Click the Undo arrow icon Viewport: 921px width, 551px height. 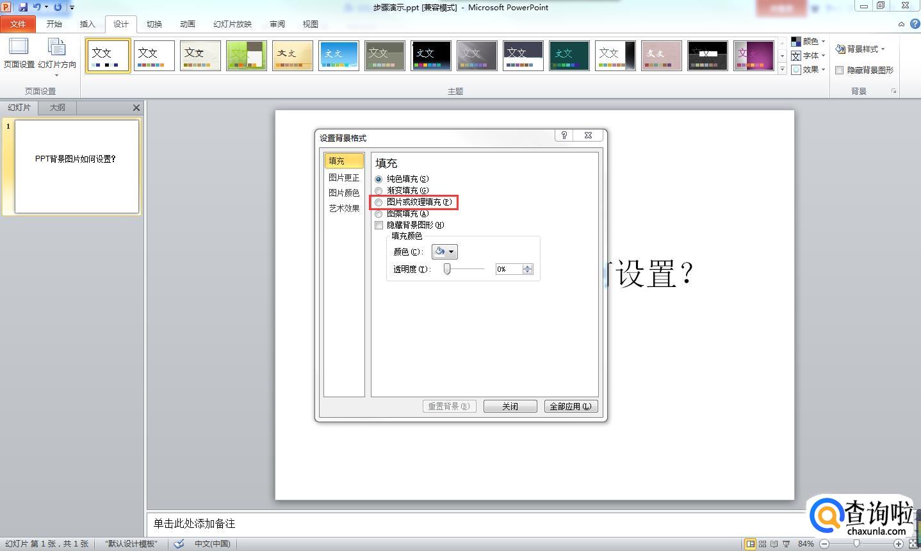click(37, 7)
